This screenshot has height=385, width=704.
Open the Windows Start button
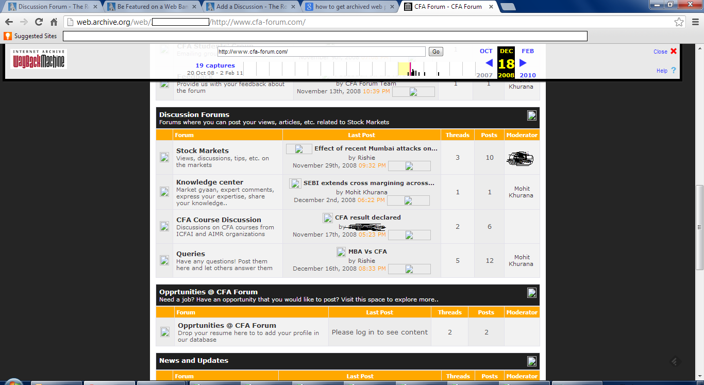point(14,382)
